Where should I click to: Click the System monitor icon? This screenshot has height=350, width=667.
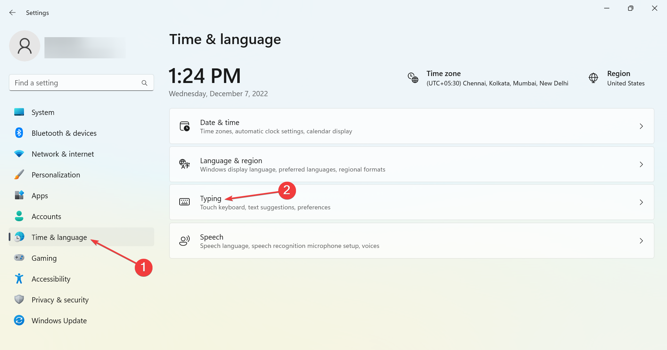click(x=19, y=112)
